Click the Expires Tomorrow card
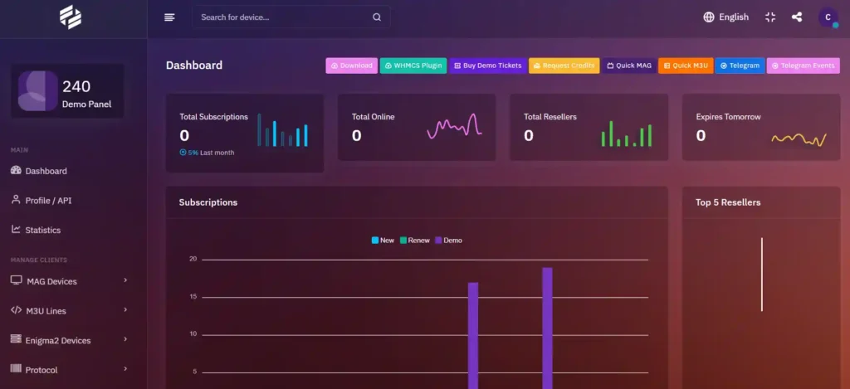This screenshot has height=389, width=850. pyautogui.click(x=761, y=128)
